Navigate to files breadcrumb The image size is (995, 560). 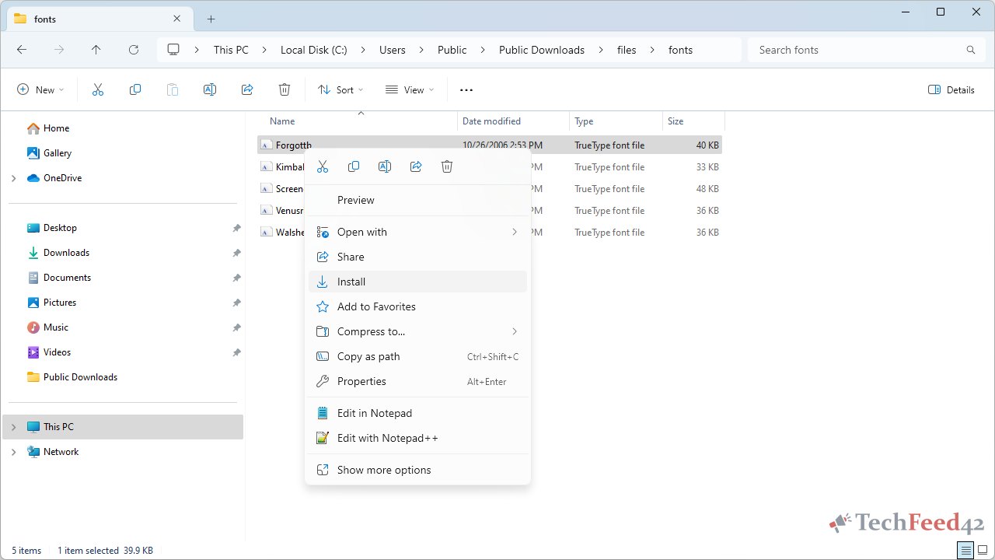[627, 50]
